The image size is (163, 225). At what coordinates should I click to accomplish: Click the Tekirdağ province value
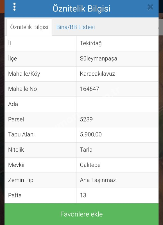click(x=91, y=44)
